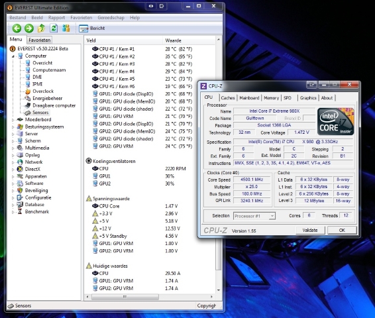Click the horizontal scrollbar thumb in sensor list
This screenshot has height=318, width=375.
pos(125,297)
